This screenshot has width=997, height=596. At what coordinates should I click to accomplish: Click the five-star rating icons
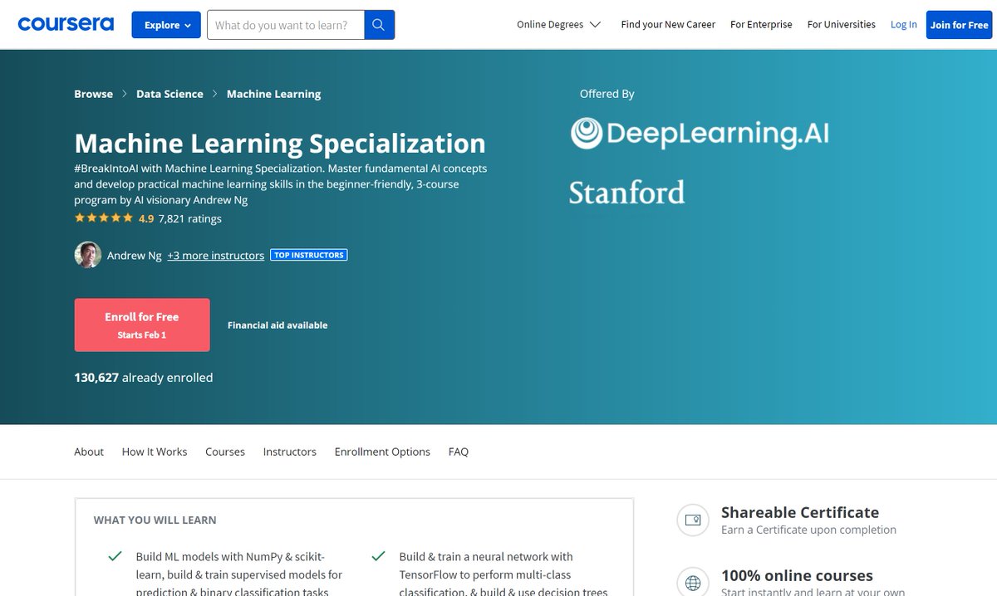pyautogui.click(x=103, y=218)
